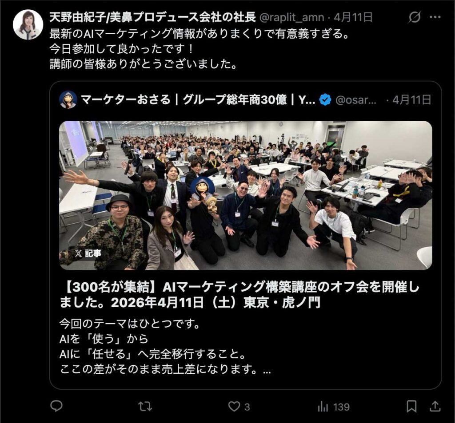Viewport: 455px width, 423px height.
Task: Click the 4月11日 timestamp of main post
Action: [353, 17]
